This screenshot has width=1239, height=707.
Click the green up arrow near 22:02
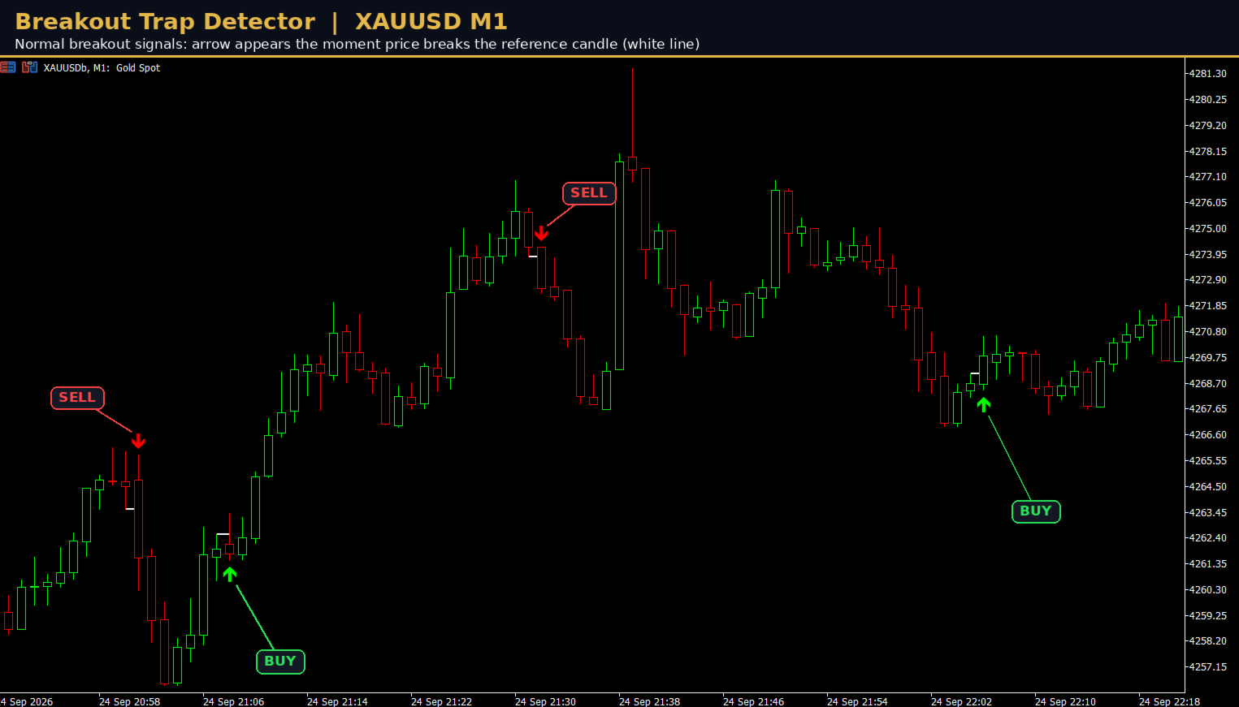(984, 404)
